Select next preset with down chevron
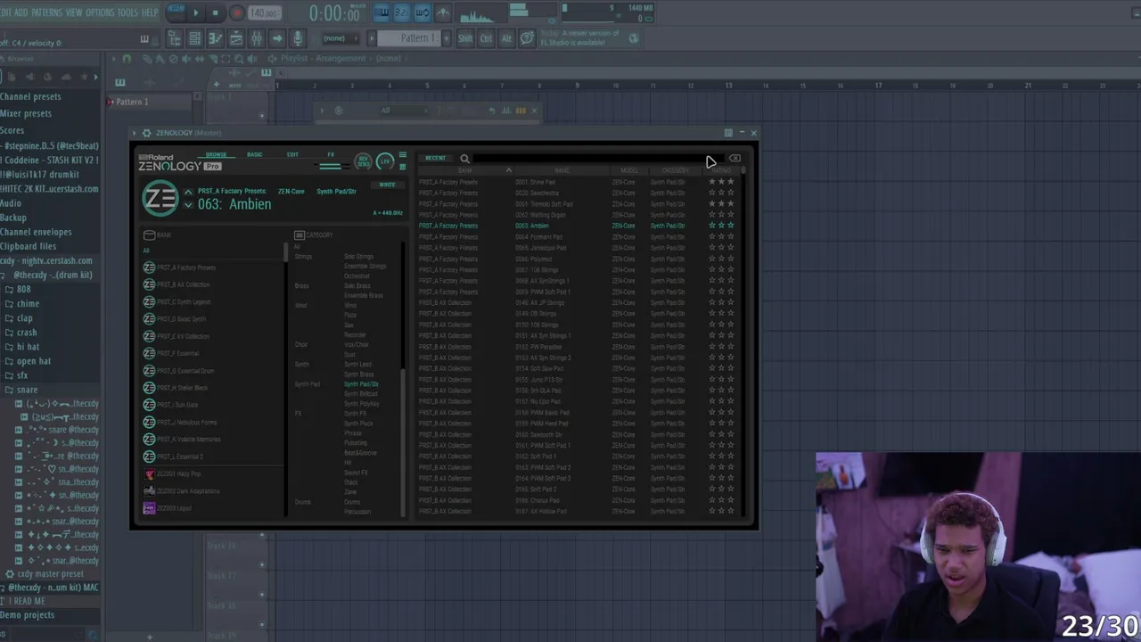Image resolution: width=1141 pixels, height=642 pixels. pyautogui.click(x=188, y=206)
